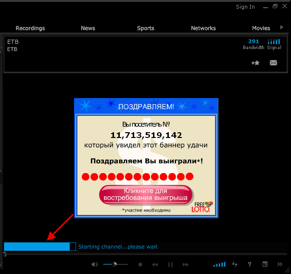Switch to the Sports category

[x=145, y=28]
